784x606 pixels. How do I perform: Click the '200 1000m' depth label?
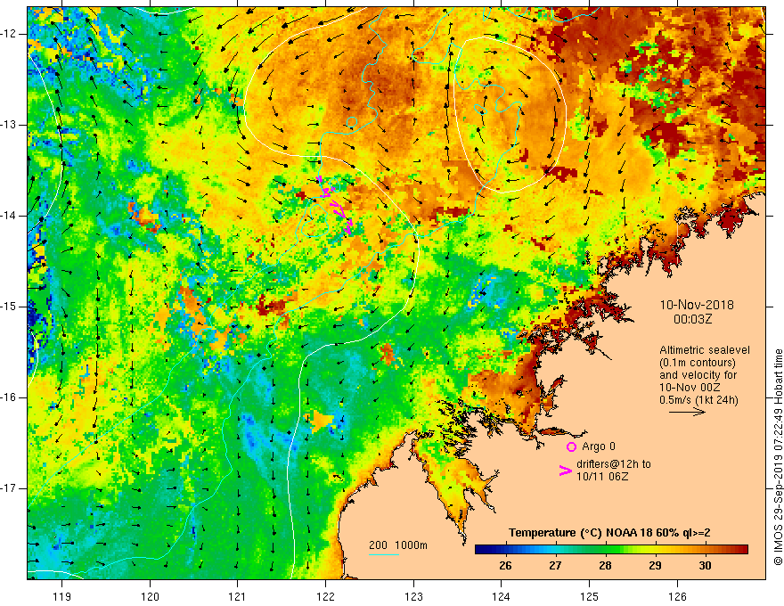point(398,545)
